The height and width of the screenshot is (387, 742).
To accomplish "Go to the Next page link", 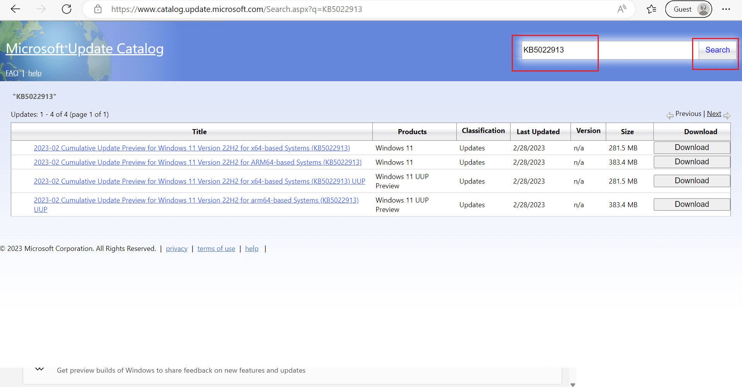I will (714, 114).
